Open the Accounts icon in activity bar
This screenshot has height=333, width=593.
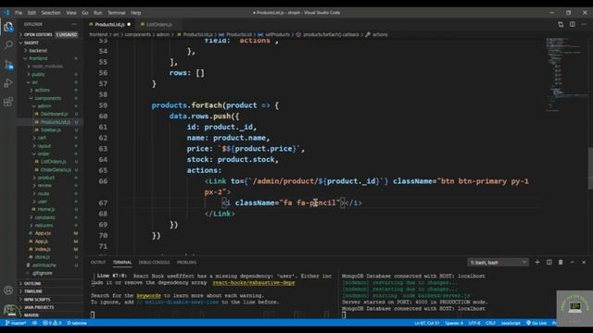(8, 290)
